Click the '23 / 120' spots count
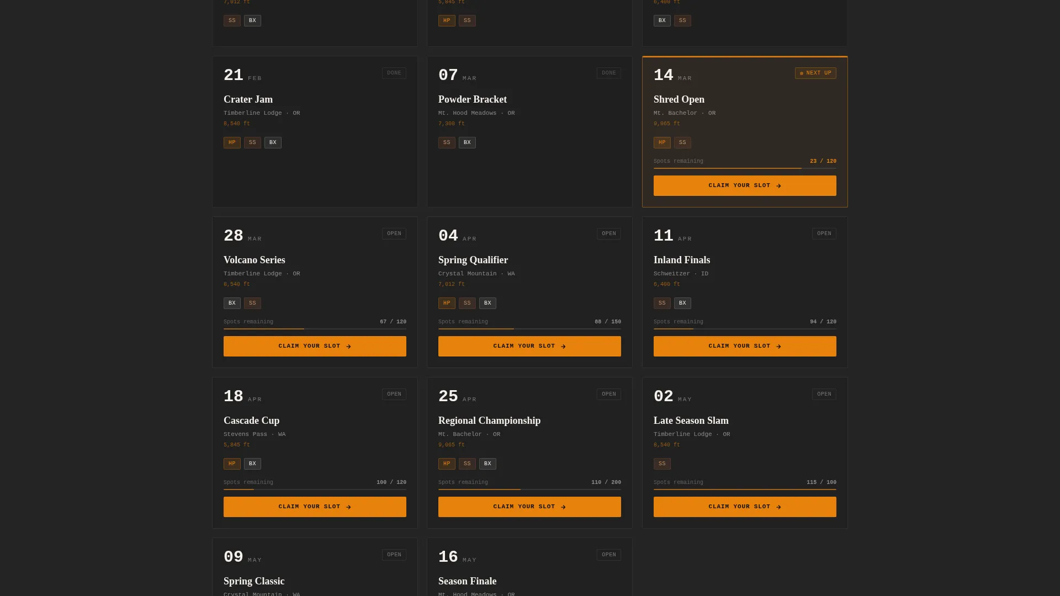 [823, 162]
